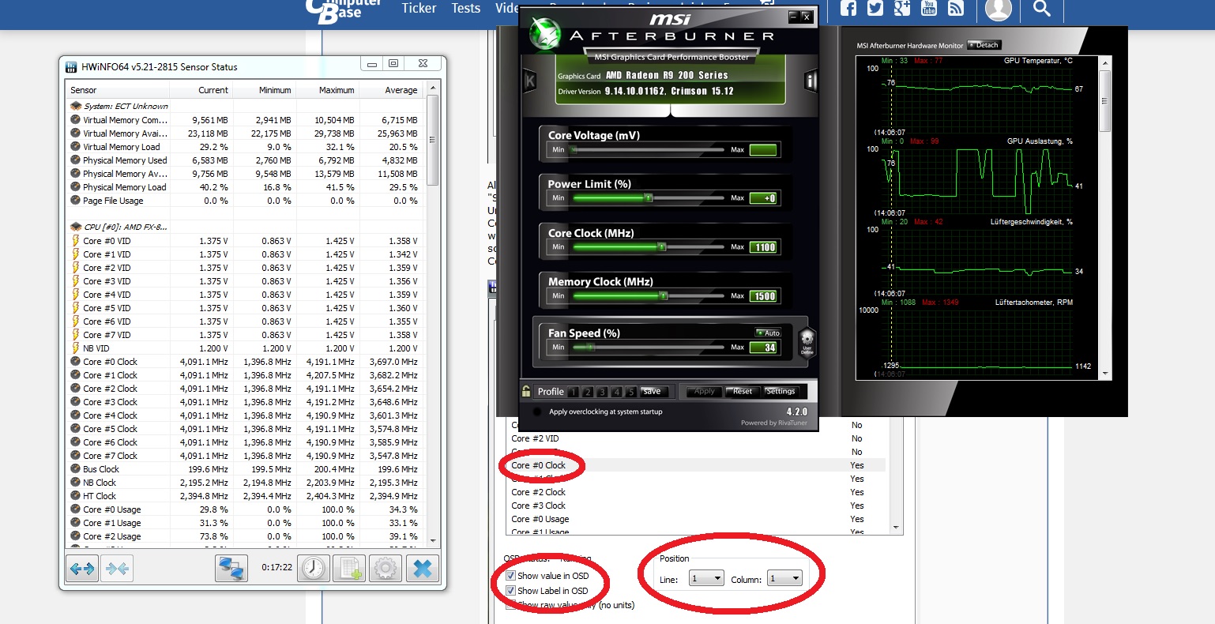The height and width of the screenshot is (624, 1215).
Task: Open the Column position dropdown
Action: pyautogui.click(x=785, y=578)
